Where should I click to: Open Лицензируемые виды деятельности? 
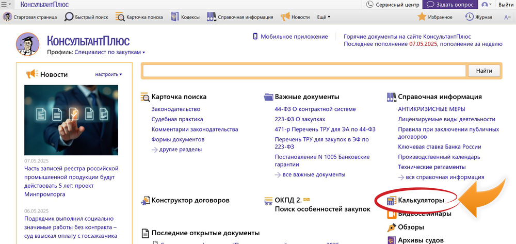[x=446, y=119]
